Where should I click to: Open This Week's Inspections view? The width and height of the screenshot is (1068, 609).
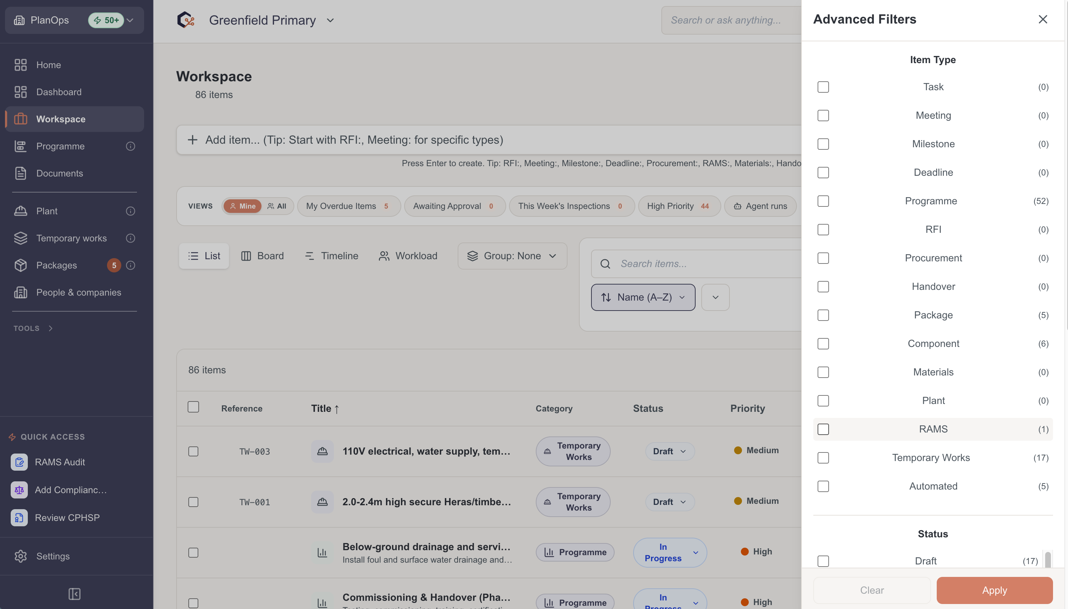click(571, 206)
